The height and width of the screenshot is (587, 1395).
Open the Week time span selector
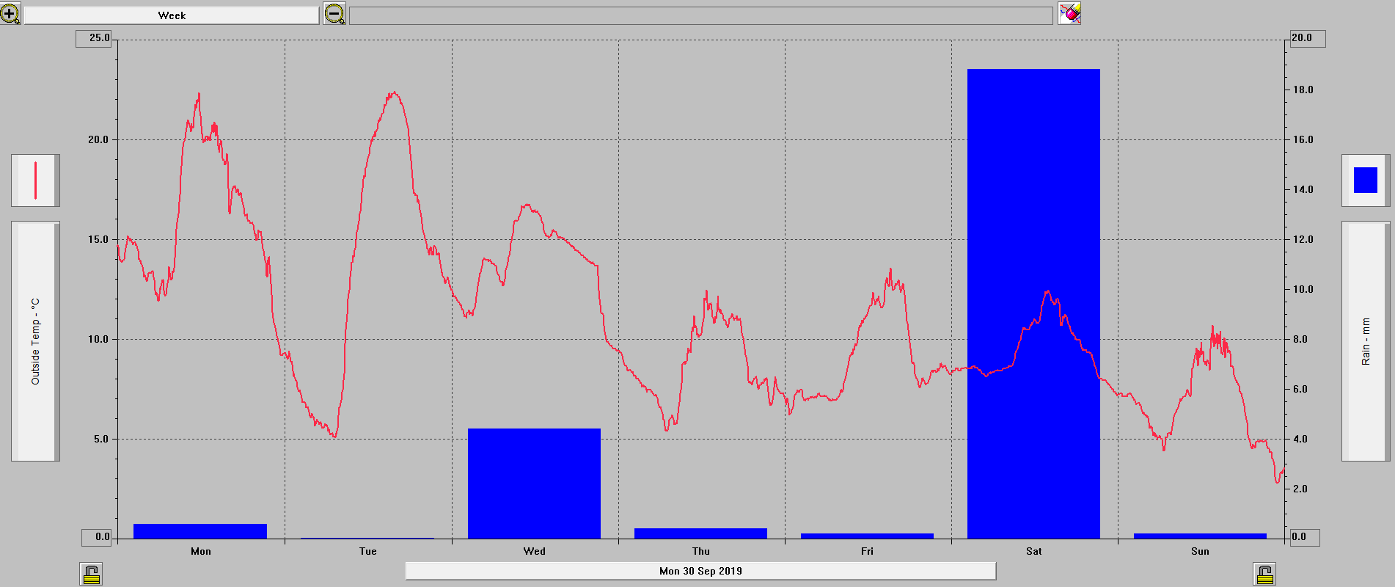point(172,15)
